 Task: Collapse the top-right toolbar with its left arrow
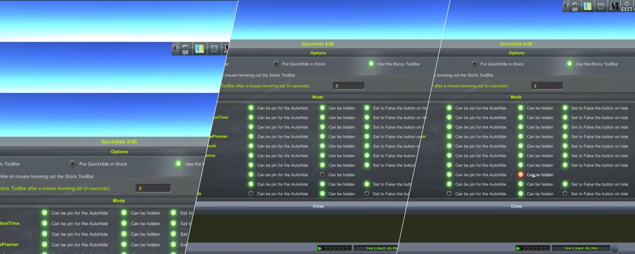(566, 6)
